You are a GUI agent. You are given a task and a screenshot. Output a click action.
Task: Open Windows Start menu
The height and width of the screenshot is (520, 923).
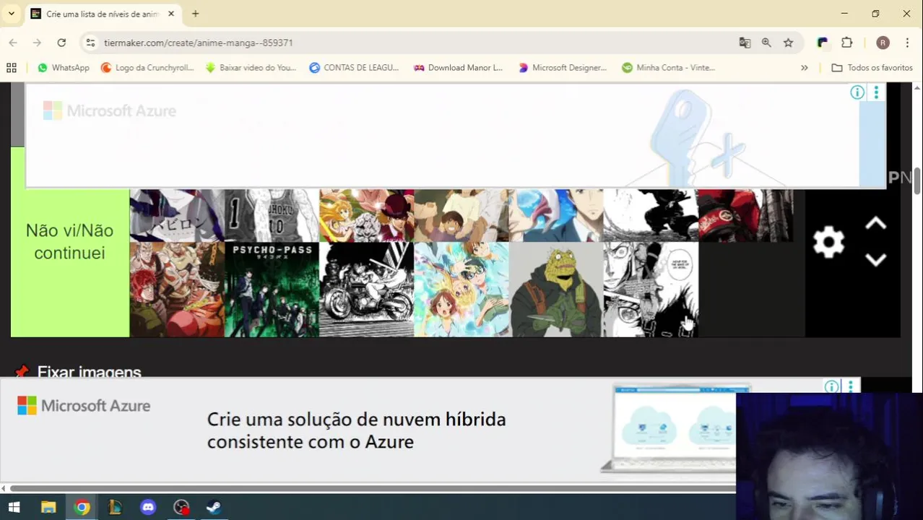(14, 507)
